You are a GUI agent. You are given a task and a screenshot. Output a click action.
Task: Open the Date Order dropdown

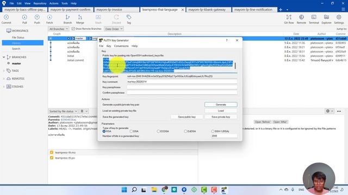114,29
